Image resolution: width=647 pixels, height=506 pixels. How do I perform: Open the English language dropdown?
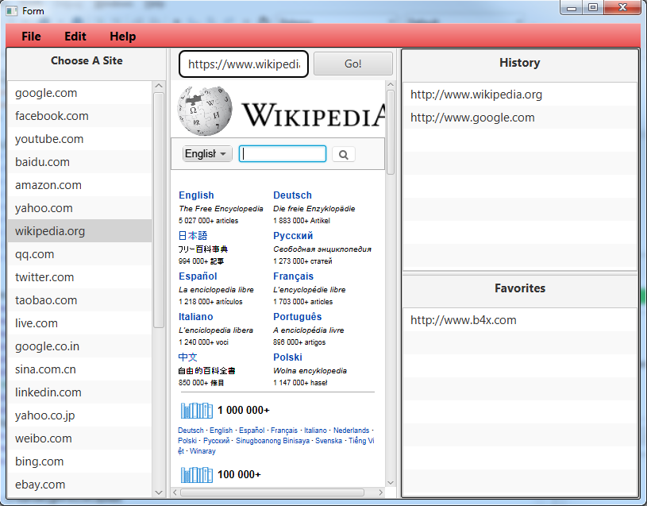click(207, 154)
